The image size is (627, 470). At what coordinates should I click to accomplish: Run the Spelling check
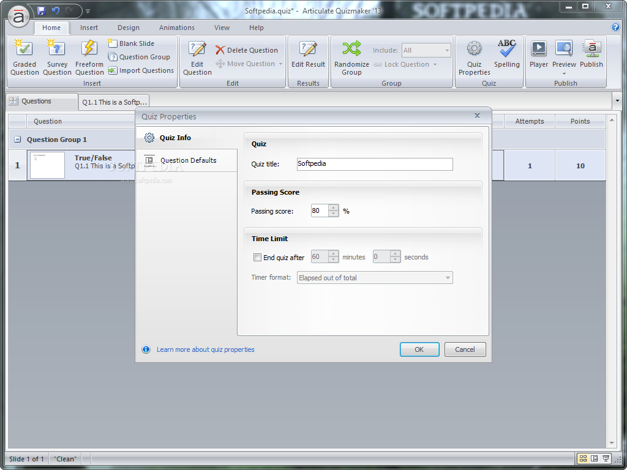506,54
